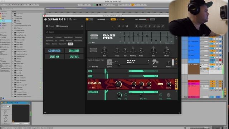Viewport: 229px width, 129px height.
Task: Expand the Utility item in Ableton browser
Action: tap(13, 21)
